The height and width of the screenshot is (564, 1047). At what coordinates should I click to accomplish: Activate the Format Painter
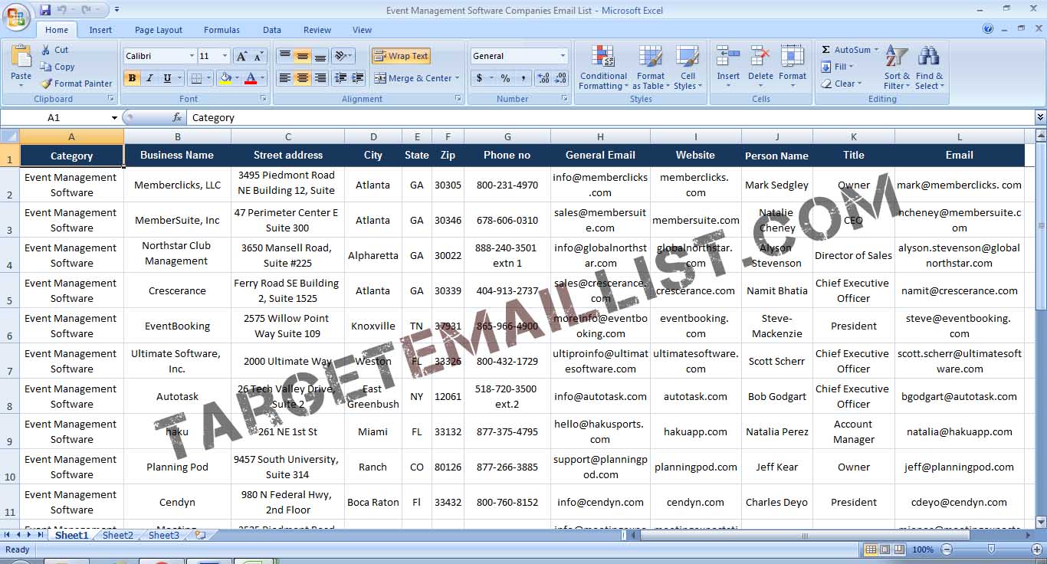pyautogui.click(x=76, y=84)
